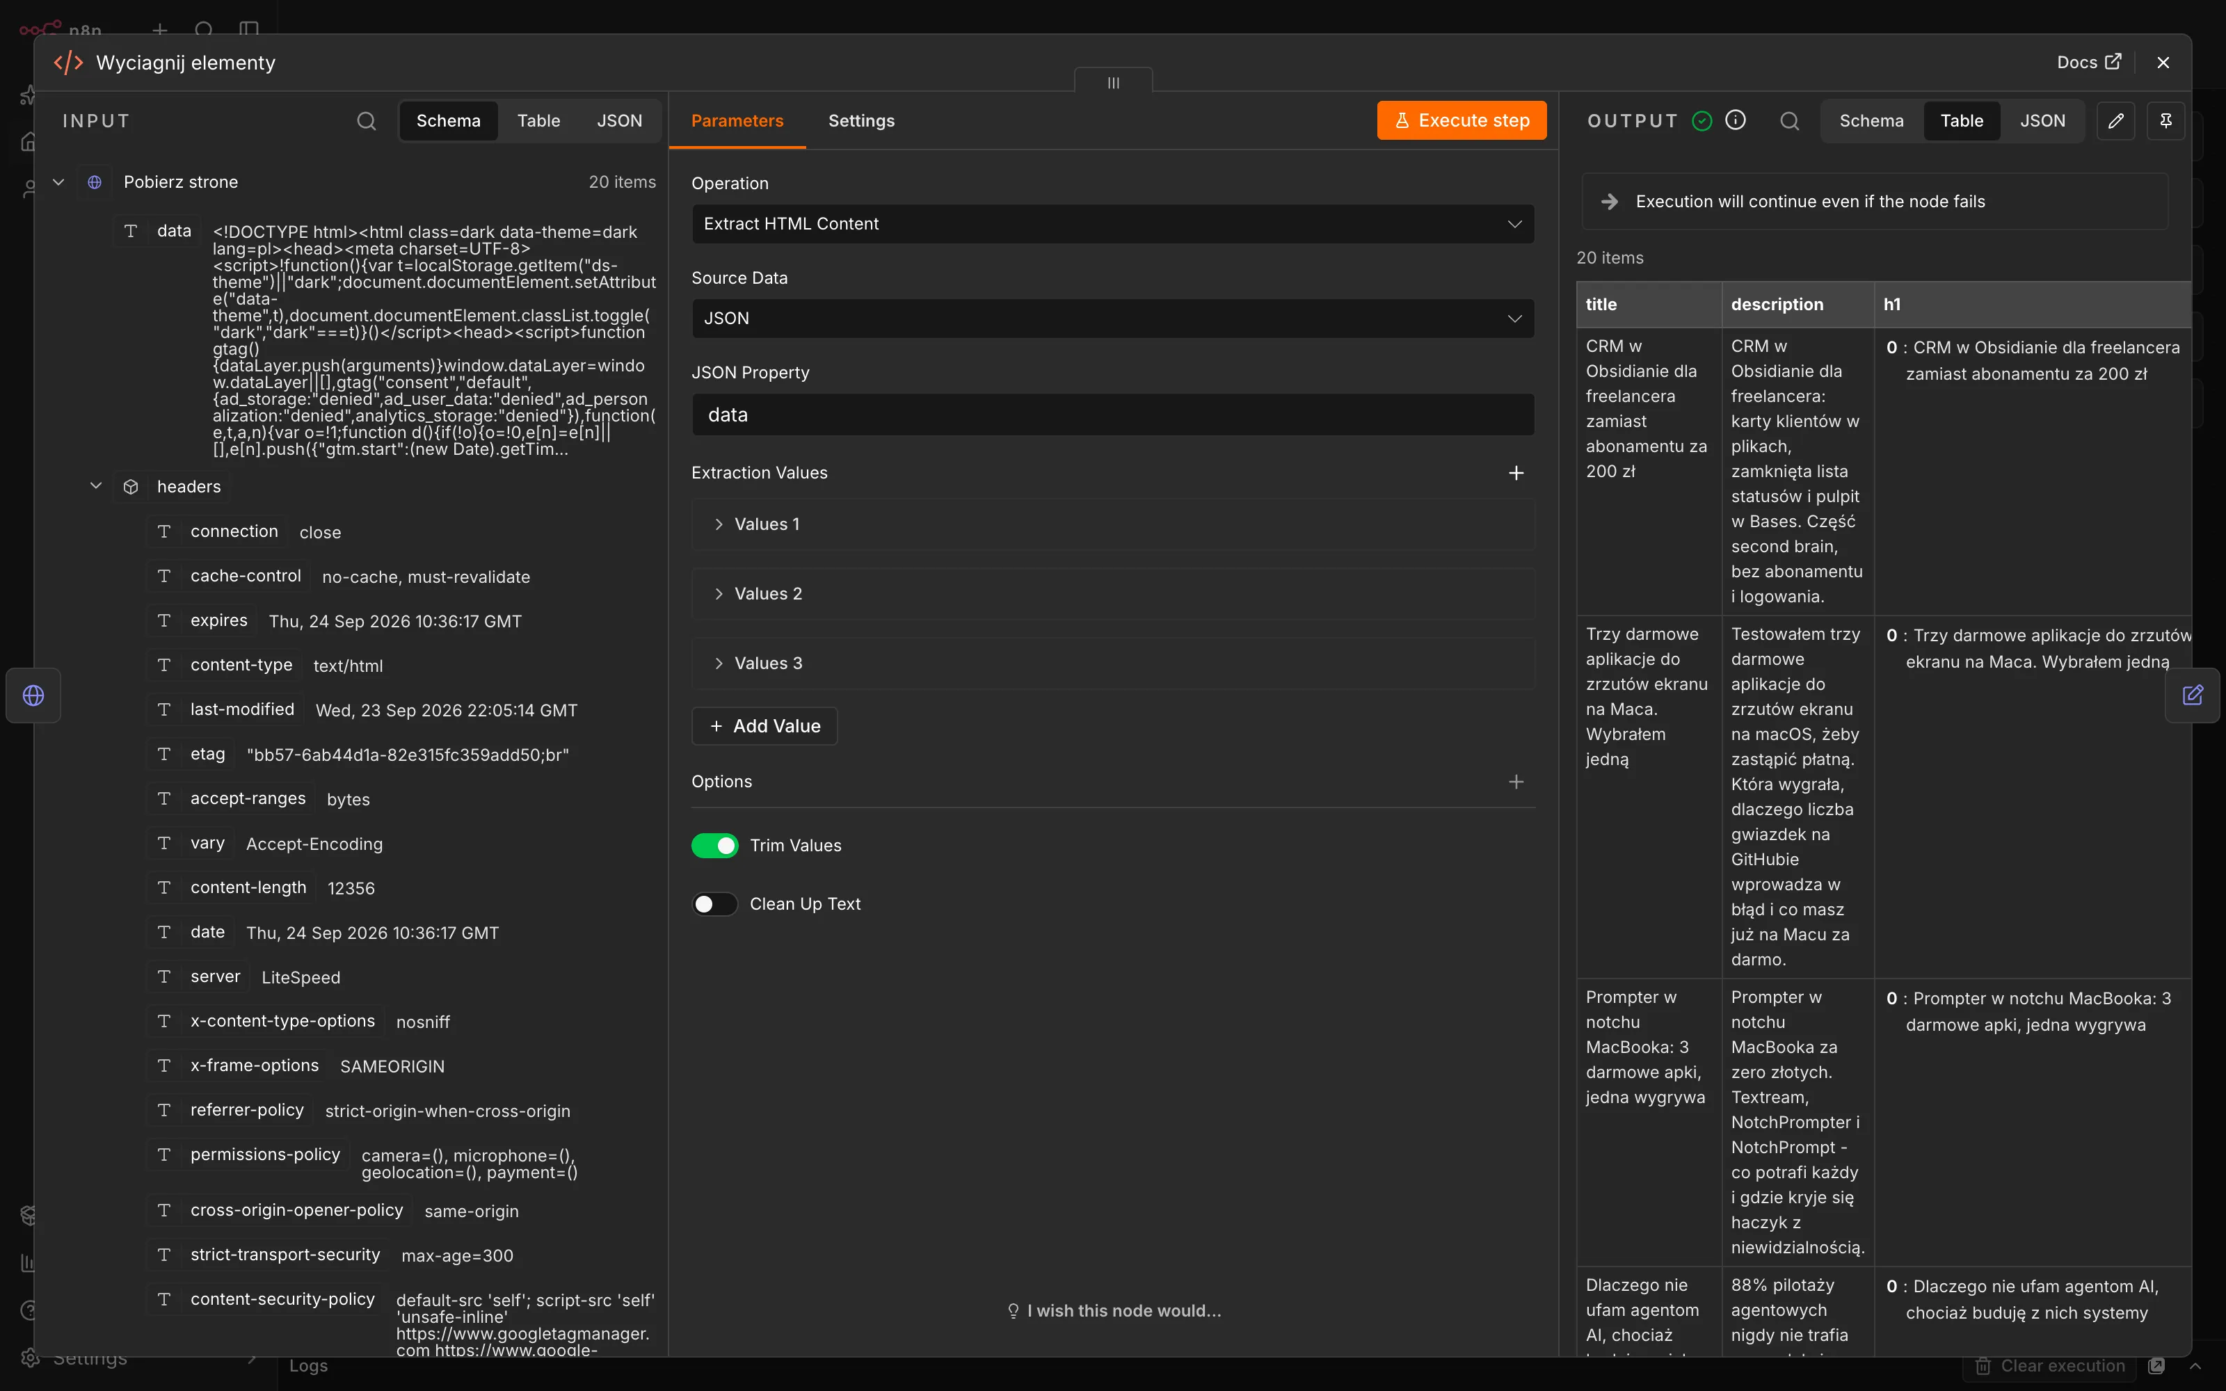
Task: Open the Operation dropdown
Action: (x=1112, y=223)
